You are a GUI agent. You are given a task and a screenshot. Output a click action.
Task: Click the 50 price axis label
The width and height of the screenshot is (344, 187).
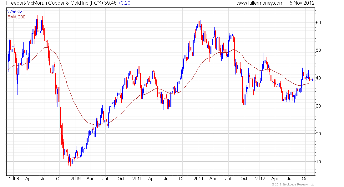(x=318, y=50)
